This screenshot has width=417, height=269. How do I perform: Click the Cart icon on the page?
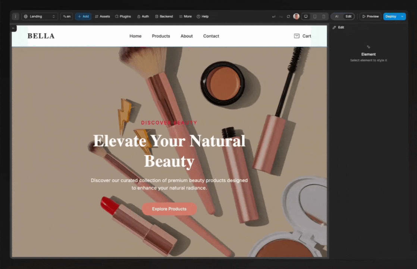(x=297, y=36)
